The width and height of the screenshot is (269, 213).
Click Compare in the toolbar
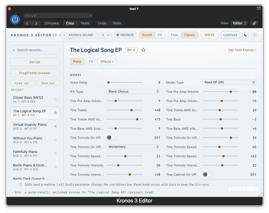pyautogui.click(x=52, y=23)
